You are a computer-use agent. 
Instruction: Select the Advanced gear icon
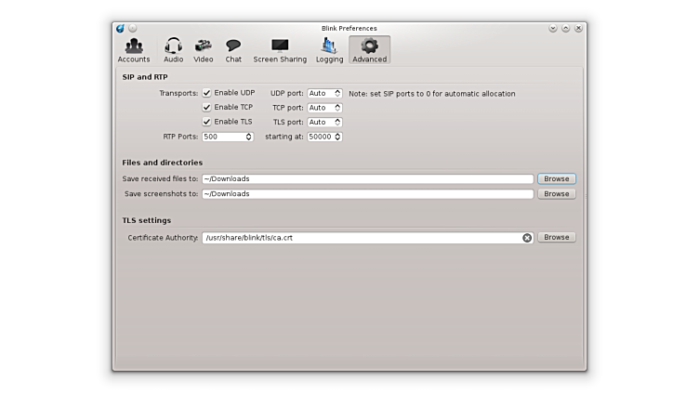369,46
